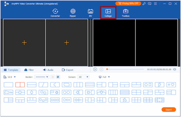The height and width of the screenshot is (117, 181).
Task: Pick the border color swatch
Action: pos(52,77)
